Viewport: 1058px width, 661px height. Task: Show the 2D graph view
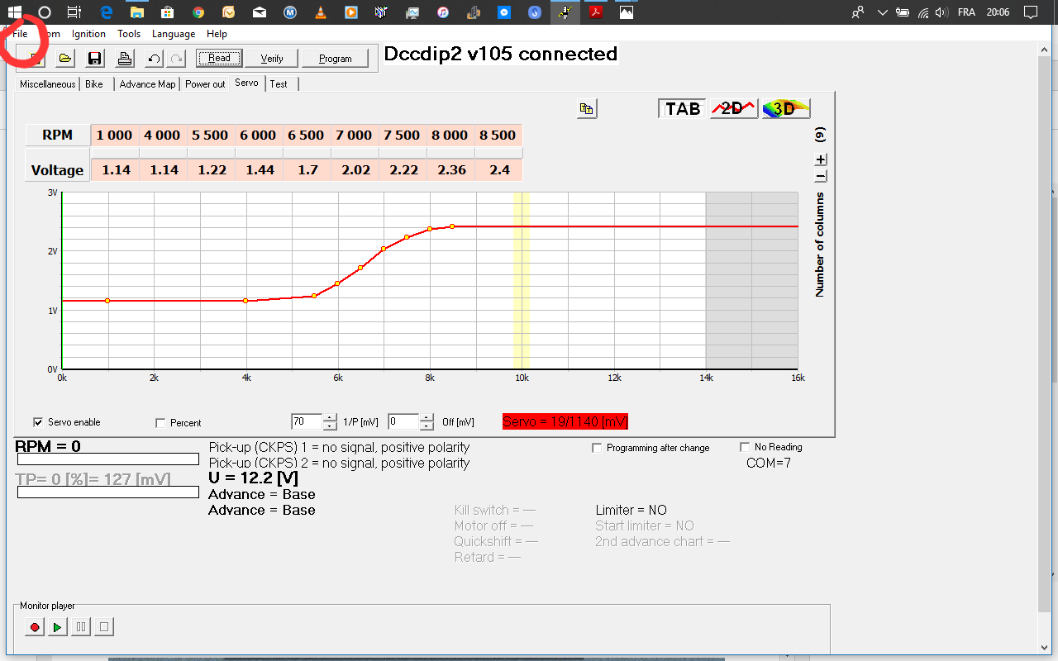click(x=734, y=108)
